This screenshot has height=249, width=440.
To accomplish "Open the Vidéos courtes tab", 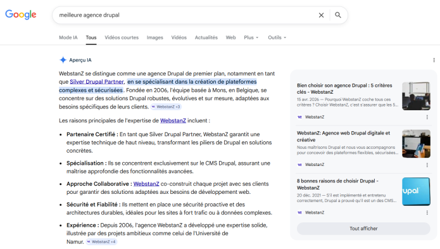I will 122,37.
